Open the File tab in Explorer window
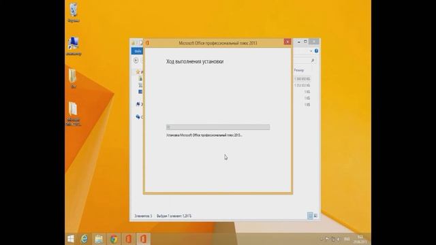Viewport: 436px width, 245px height. point(138,51)
